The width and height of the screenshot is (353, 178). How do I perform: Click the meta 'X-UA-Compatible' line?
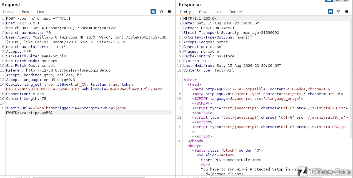coord(261,89)
